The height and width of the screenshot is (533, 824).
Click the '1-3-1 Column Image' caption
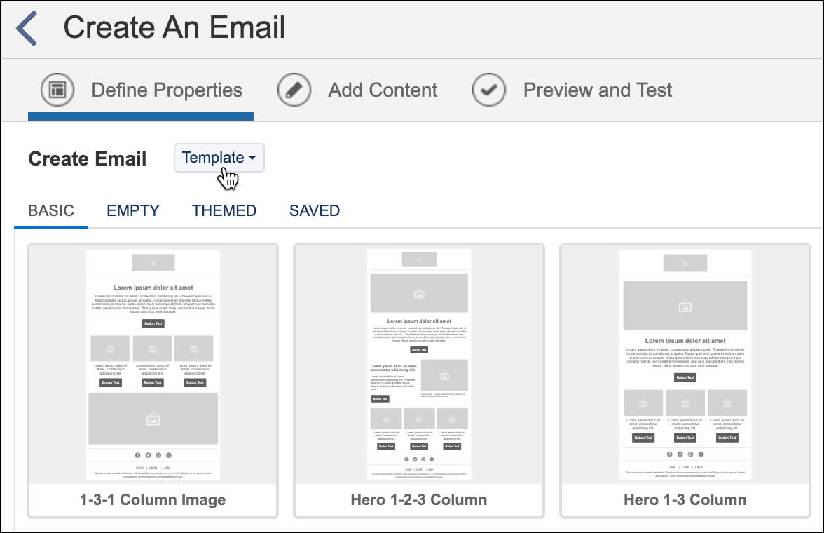click(x=153, y=499)
